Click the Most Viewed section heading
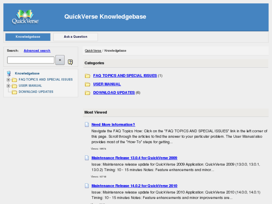272x204 pixels. coord(95,112)
